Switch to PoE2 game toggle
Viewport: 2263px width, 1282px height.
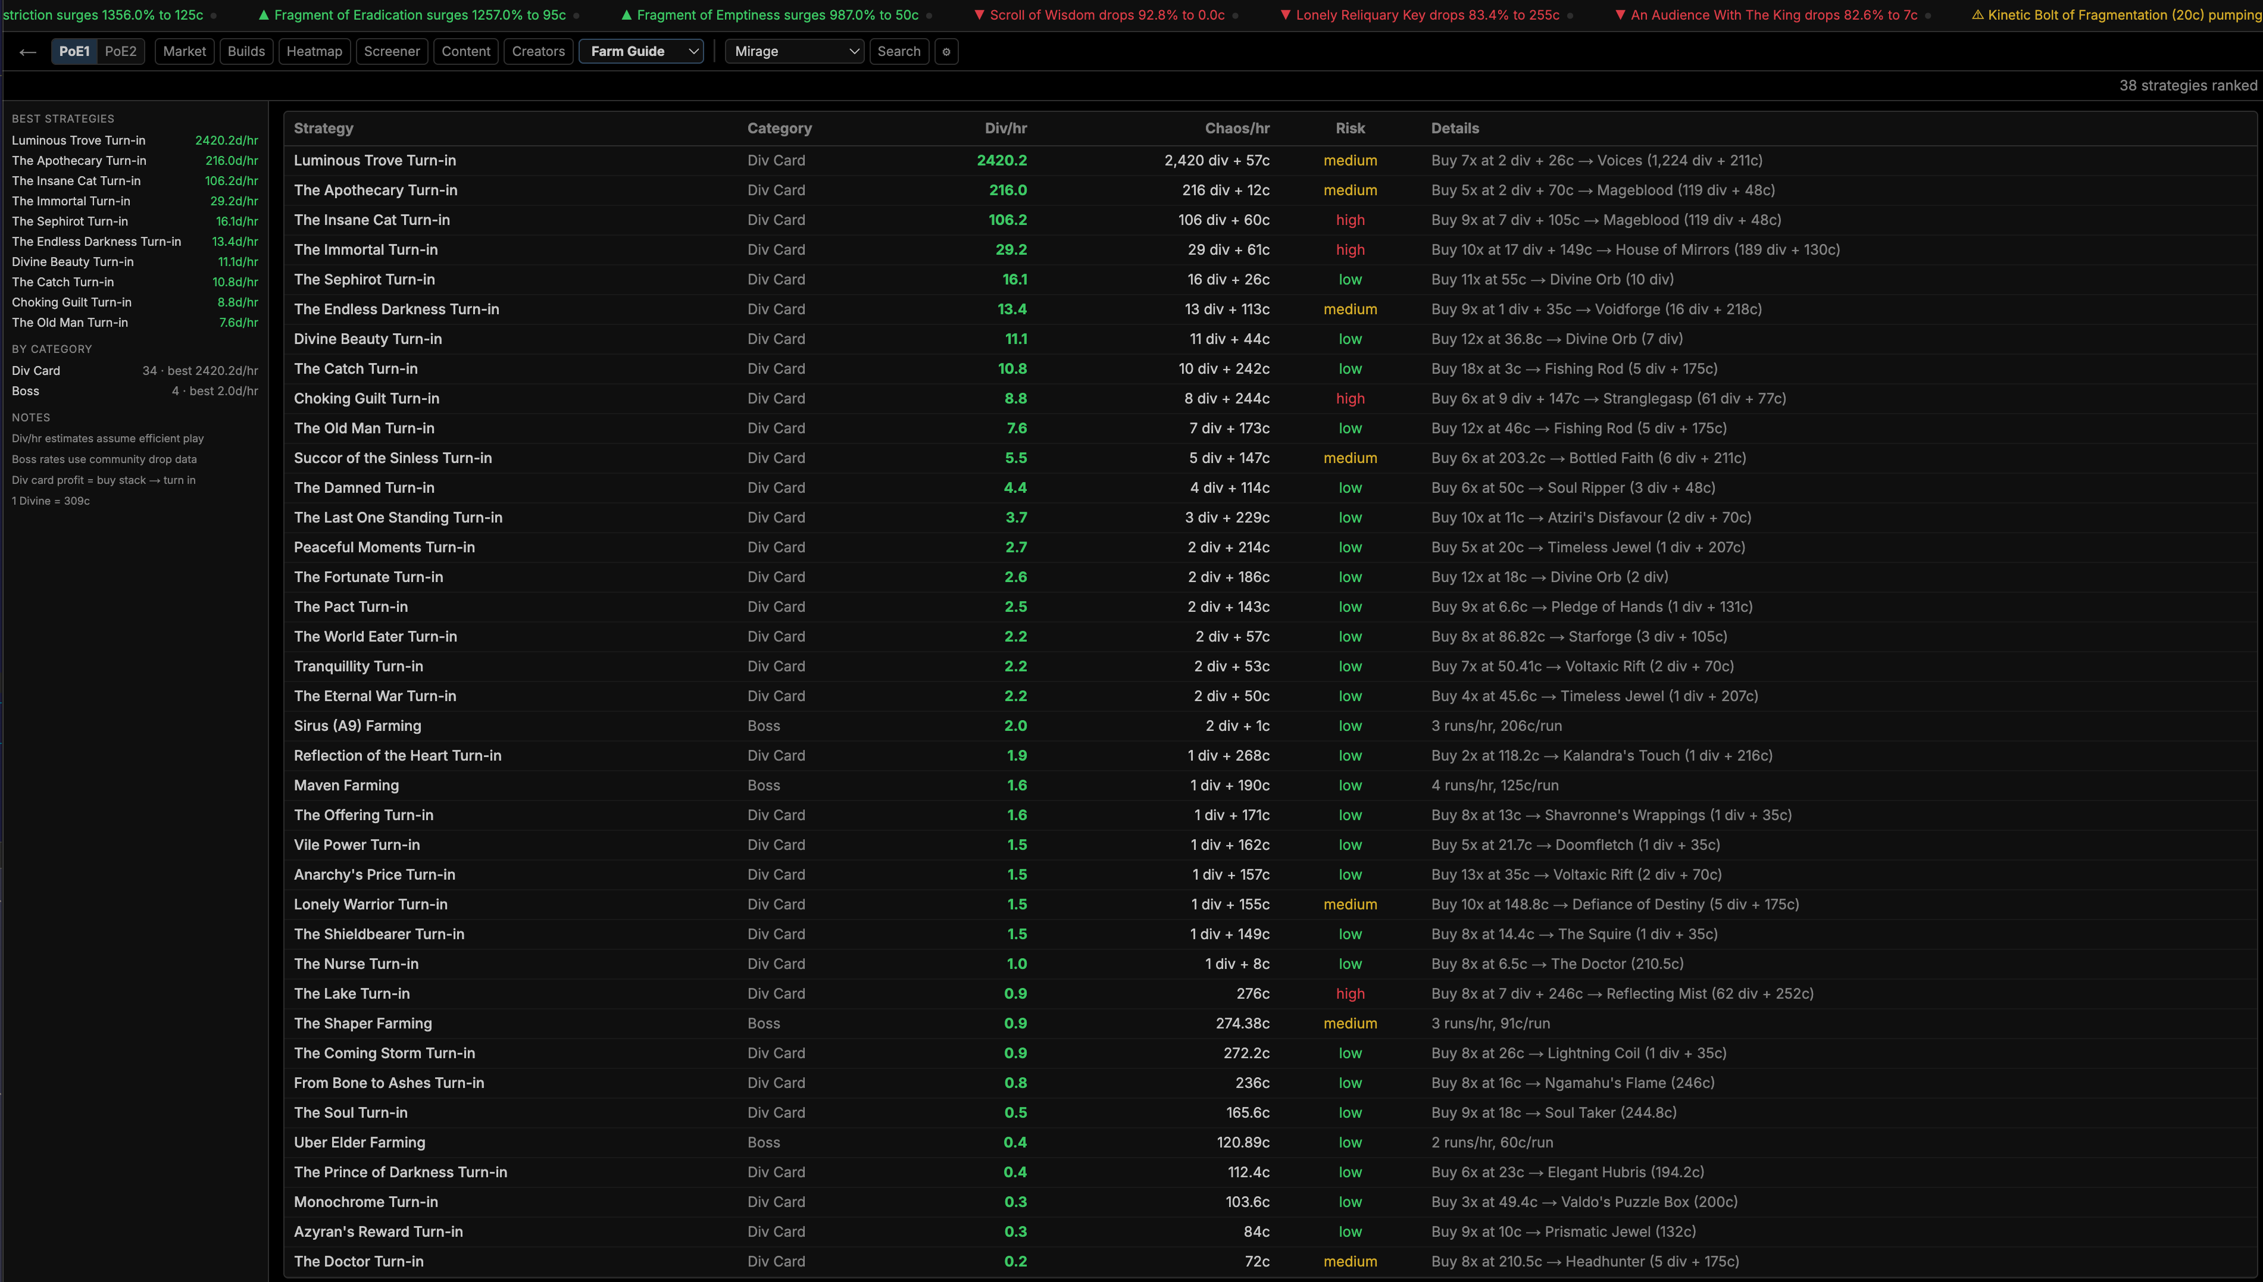[121, 52]
